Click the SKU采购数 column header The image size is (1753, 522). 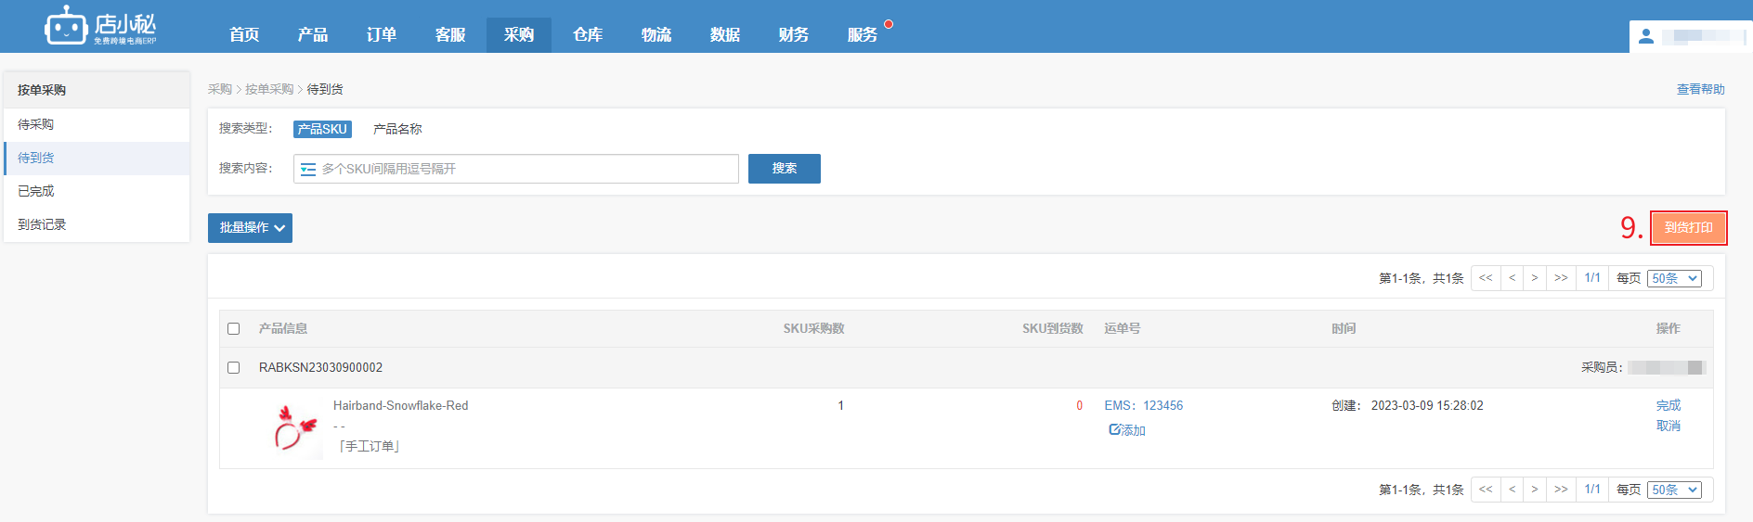(813, 328)
